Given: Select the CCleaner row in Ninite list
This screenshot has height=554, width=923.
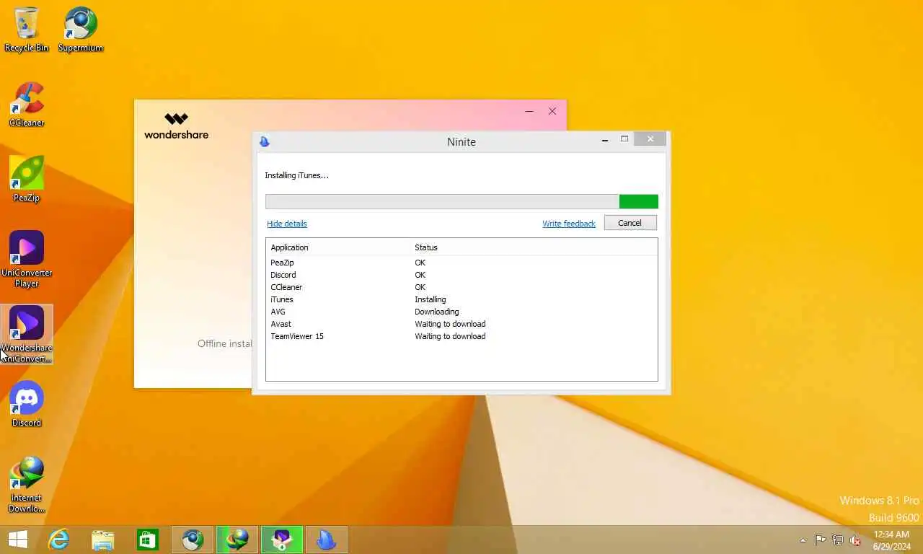Looking at the screenshot, I should [461, 287].
